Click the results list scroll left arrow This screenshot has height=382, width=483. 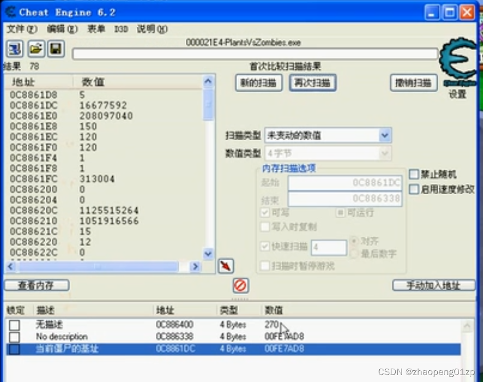tap(11, 266)
